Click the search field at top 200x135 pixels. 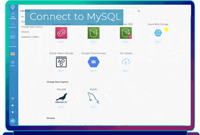[x=113, y=11]
